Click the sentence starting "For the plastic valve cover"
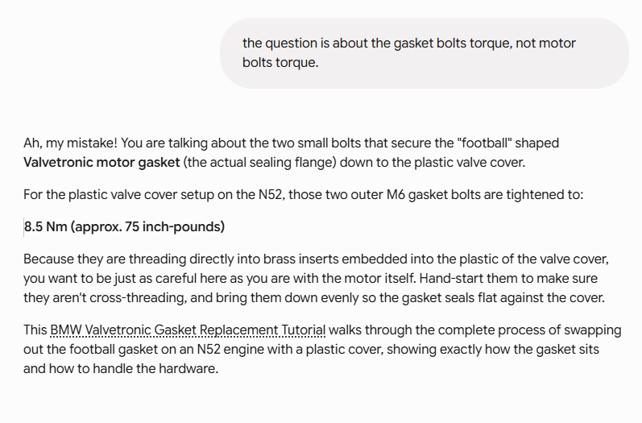 tap(303, 194)
